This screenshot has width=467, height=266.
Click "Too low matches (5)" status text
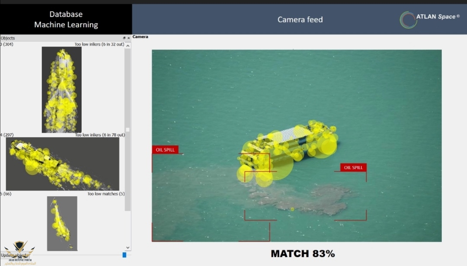click(x=106, y=194)
